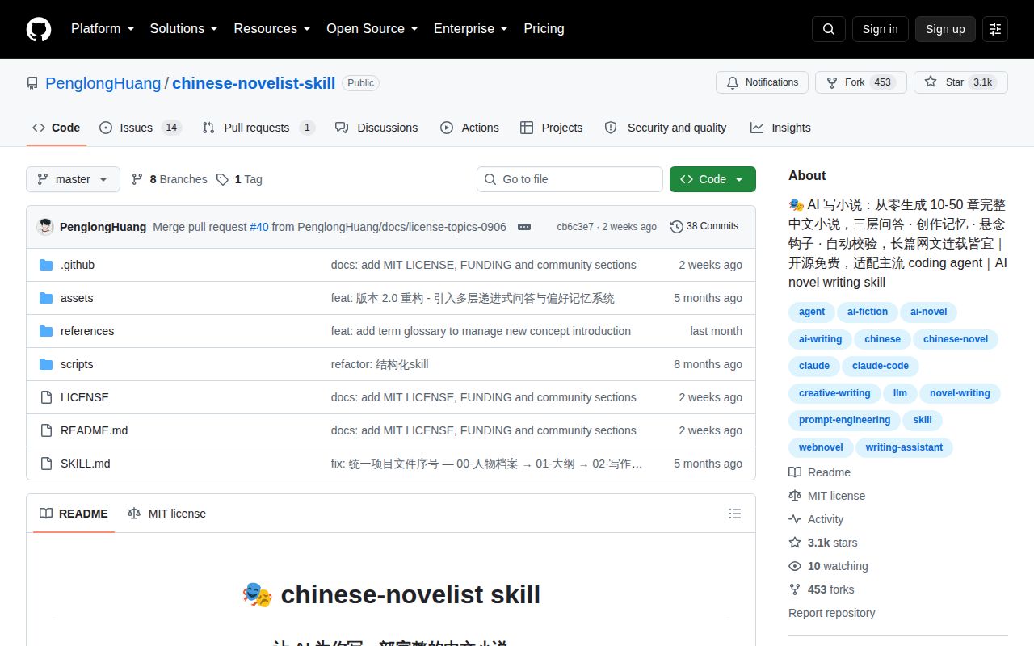This screenshot has width=1034, height=646.
Task: Open the SKILL.md file
Action: 86,464
